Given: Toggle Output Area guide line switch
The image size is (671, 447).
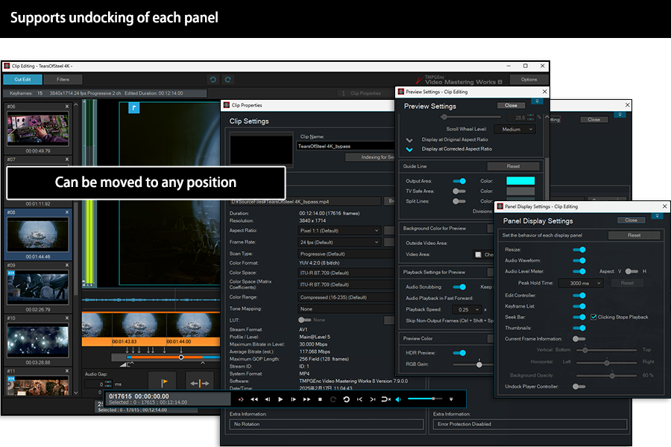Looking at the screenshot, I should [x=459, y=181].
